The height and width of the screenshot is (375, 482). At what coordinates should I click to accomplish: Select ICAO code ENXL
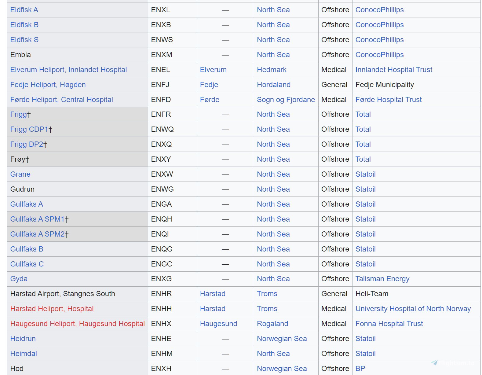click(x=160, y=10)
